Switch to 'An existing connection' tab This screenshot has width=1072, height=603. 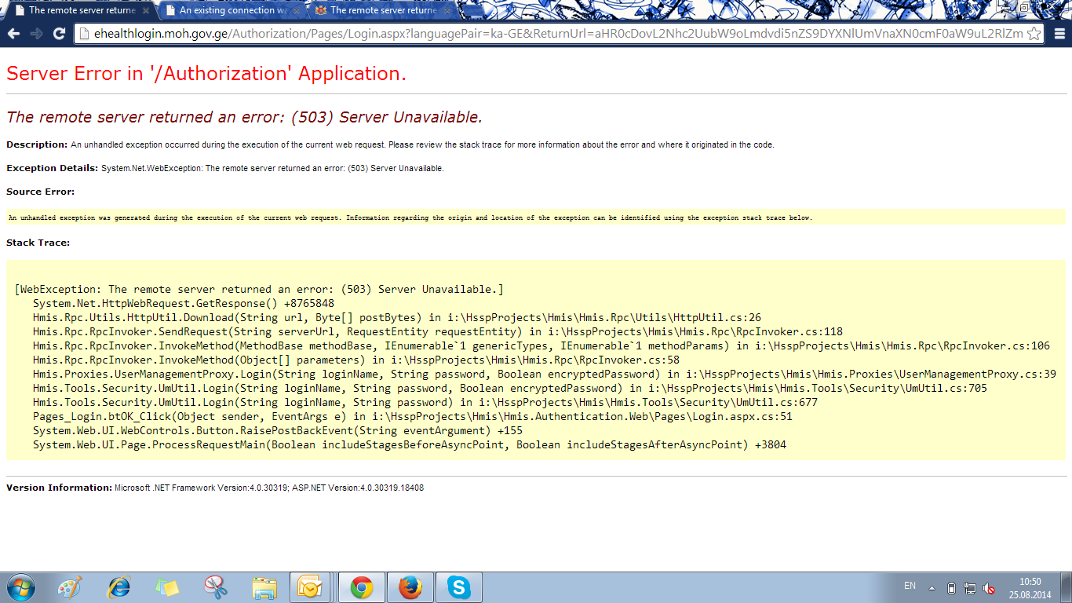(x=226, y=10)
